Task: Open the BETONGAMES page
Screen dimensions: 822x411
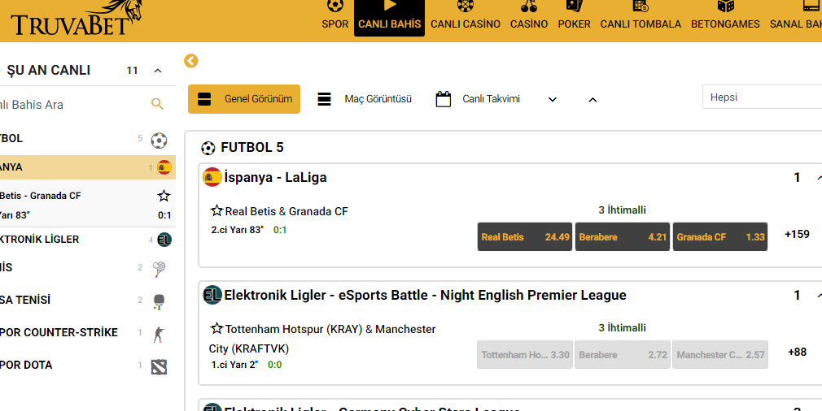Action: click(x=725, y=15)
